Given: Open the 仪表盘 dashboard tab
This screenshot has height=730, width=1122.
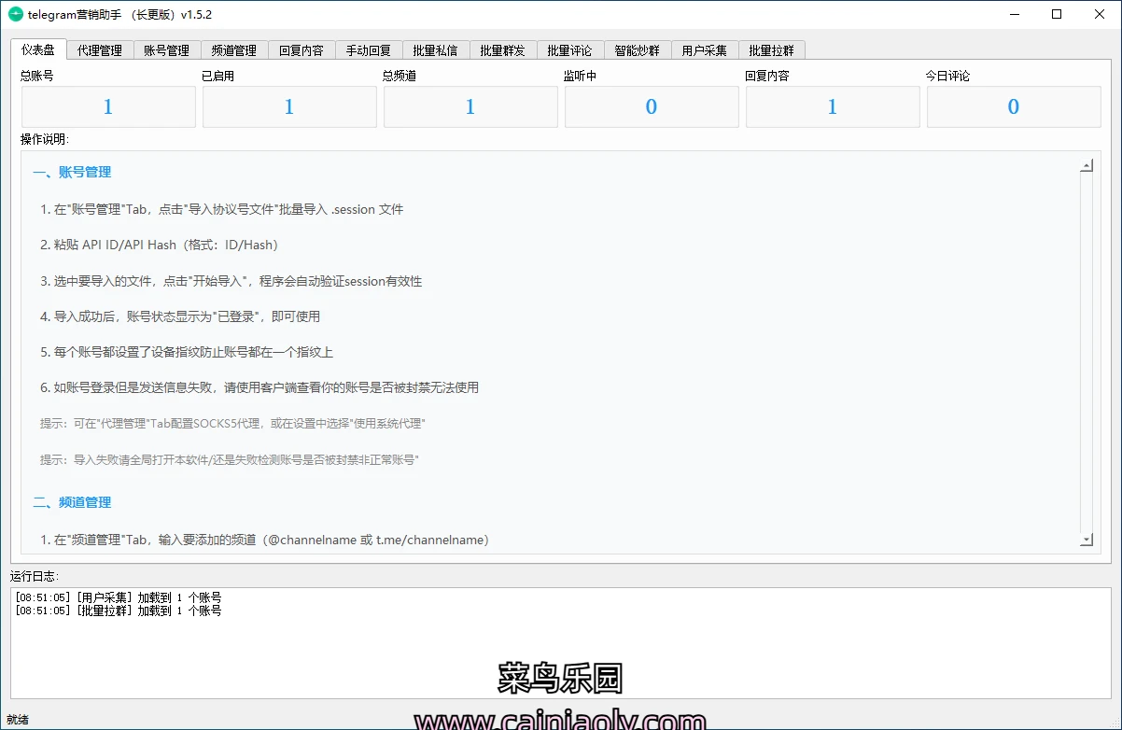Looking at the screenshot, I should click(38, 49).
